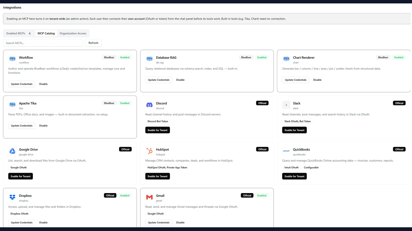Image resolution: width=412 pixels, height=231 pixels.
Task: Disable the Workflow MCP
Action: point(43,84)
